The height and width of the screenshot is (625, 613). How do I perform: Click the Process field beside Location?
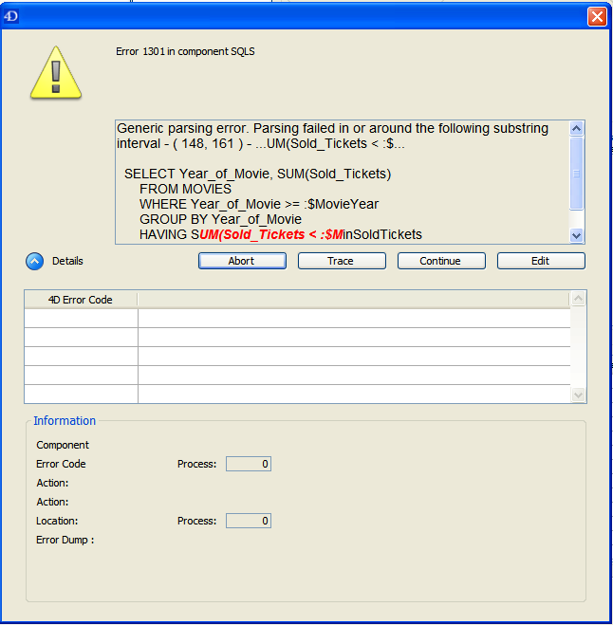[249, 521]
